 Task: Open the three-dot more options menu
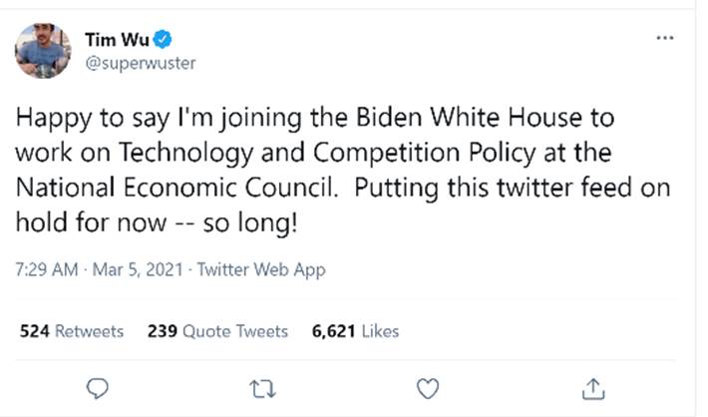coord(664,38)
